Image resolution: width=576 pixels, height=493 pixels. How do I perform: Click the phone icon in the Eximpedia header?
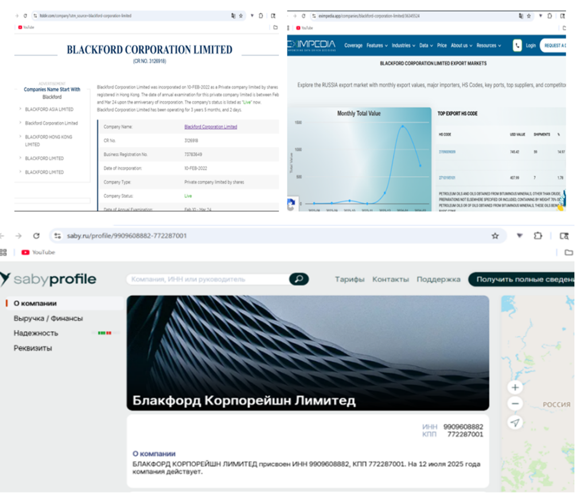[x=517, y=45]
